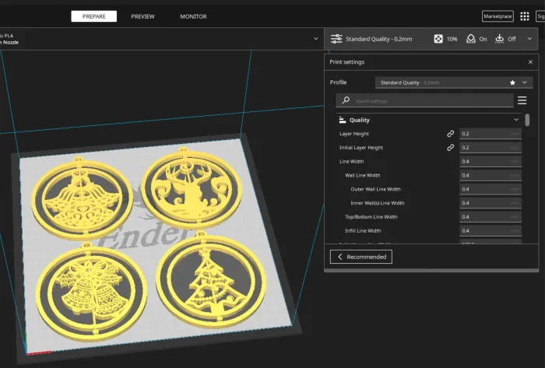Click the Infill Line Width value field

point(490,230)
